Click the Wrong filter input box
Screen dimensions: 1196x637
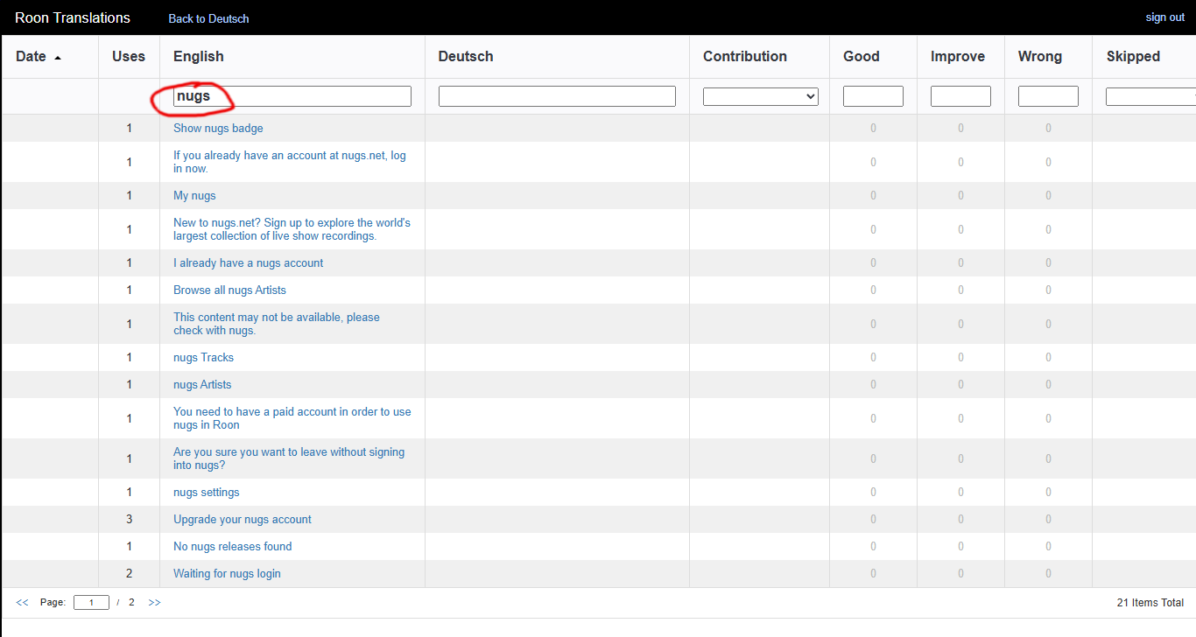[x=1048, y=96]
